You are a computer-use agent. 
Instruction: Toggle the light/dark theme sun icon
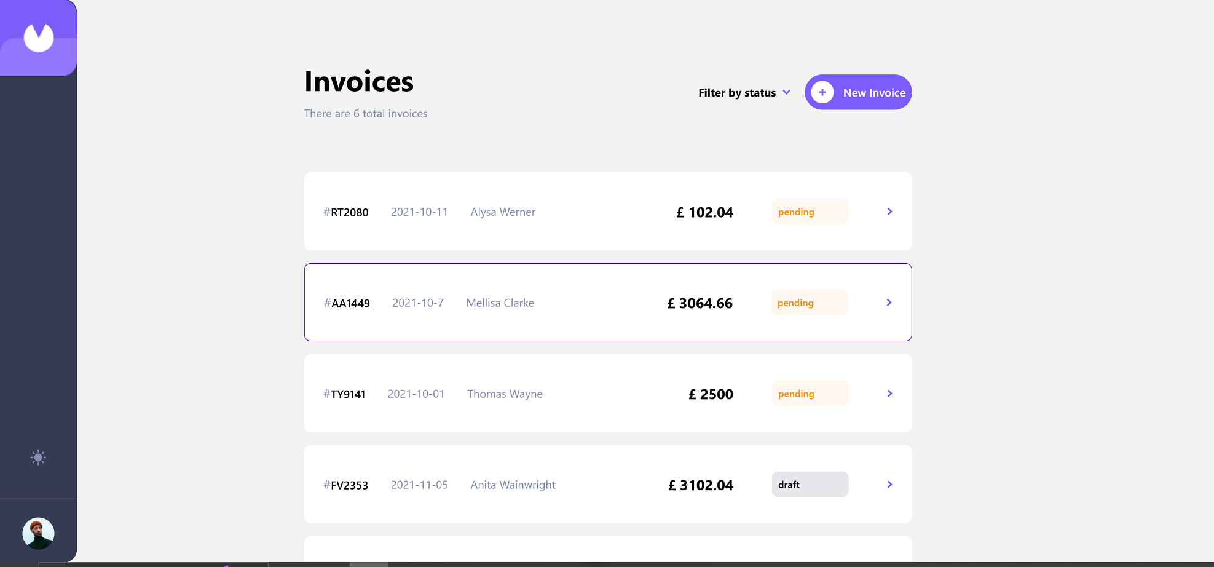point(38,458)
